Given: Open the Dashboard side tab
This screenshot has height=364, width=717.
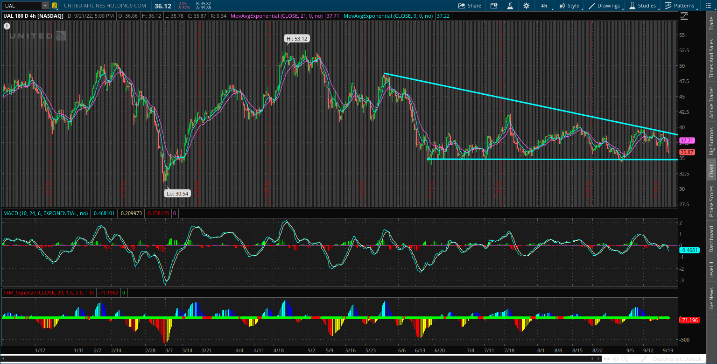Looking at the screenshot, I should coord(711,239).
